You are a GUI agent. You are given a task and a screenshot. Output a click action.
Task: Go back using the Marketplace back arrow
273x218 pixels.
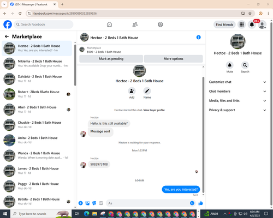7,37
